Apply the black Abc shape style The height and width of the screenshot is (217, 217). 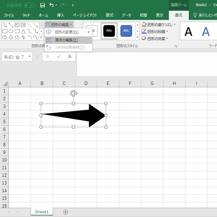[109, 31]
